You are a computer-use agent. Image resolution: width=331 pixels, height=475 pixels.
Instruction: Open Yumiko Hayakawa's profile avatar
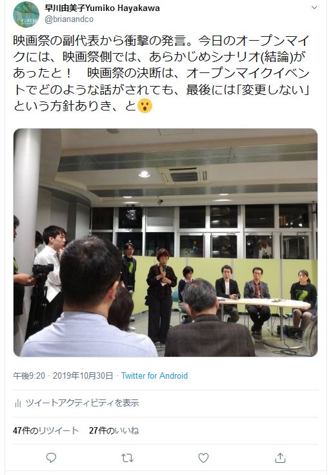tap(26, 14)
